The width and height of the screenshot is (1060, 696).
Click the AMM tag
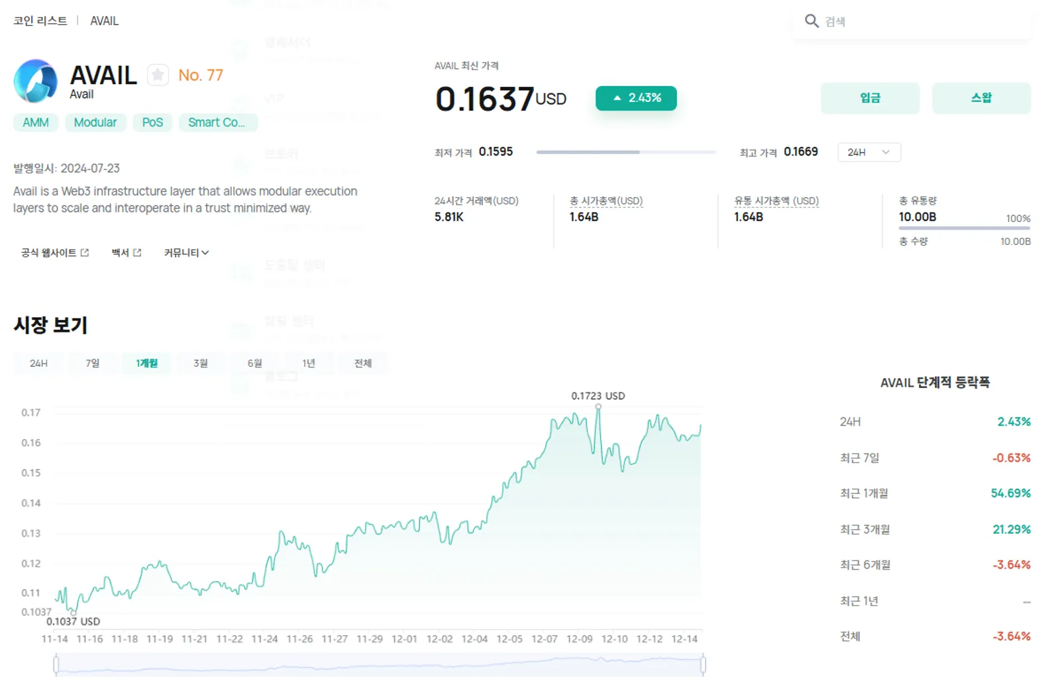pos(36,123)
